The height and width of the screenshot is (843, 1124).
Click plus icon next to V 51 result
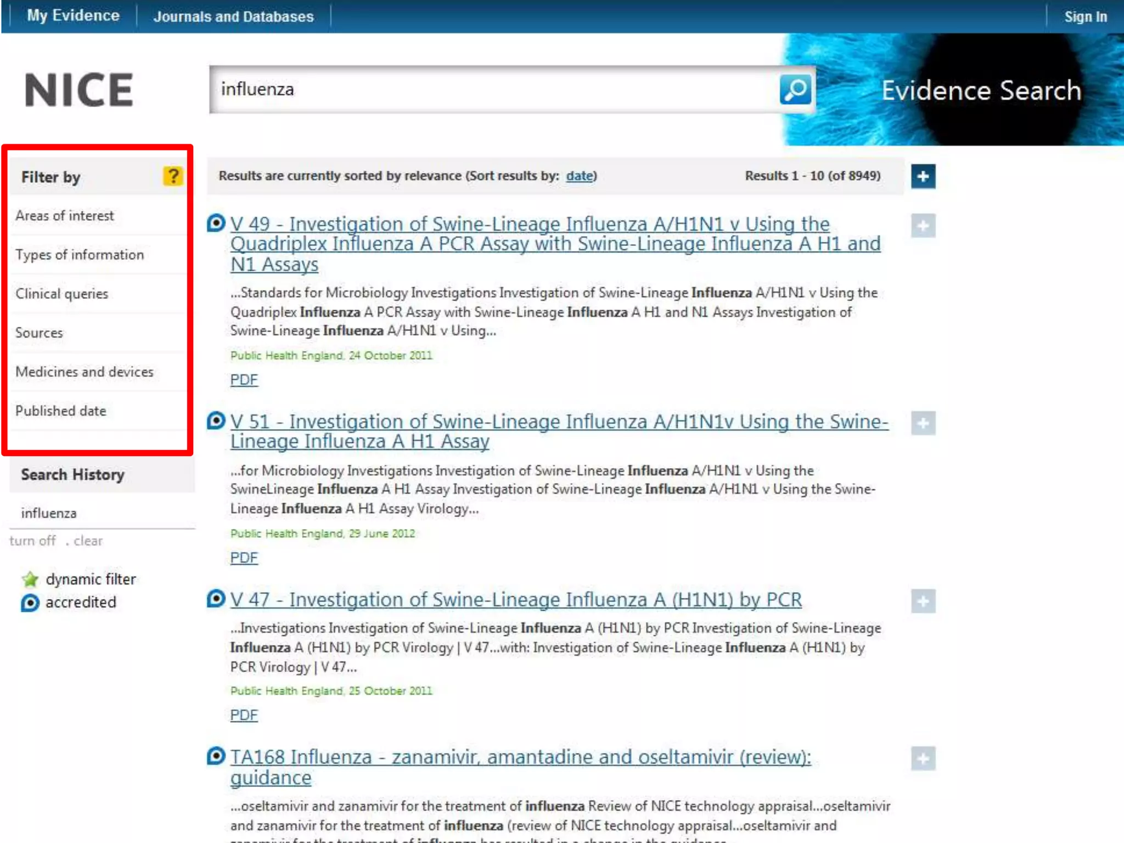(923, 423)
